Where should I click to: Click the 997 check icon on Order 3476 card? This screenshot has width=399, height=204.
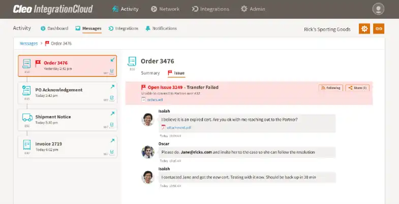112,71
